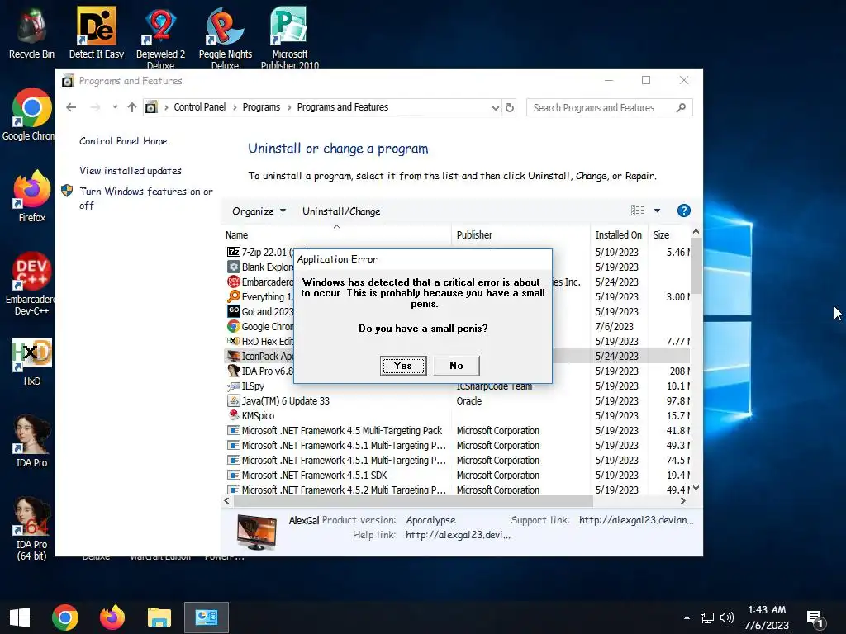The height and width of the screenshot is (634, 846).
Task: Click the volume speaker tray icon
Action: pyautogui.click(x=727, y=617)
